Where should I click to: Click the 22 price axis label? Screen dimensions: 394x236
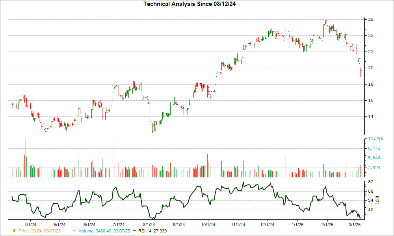click(371, 52)
